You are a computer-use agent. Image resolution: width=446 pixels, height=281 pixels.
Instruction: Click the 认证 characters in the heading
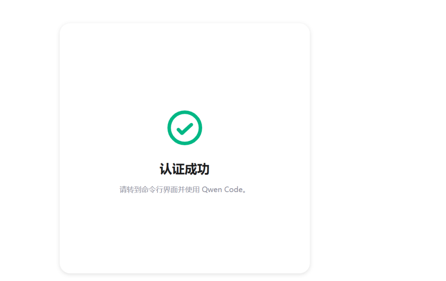pyautogui.click(x=172, y=169)
